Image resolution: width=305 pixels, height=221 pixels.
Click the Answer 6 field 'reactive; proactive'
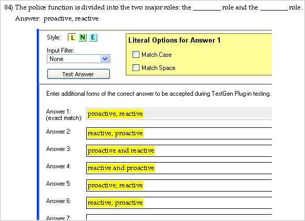(x=179, y=203)
